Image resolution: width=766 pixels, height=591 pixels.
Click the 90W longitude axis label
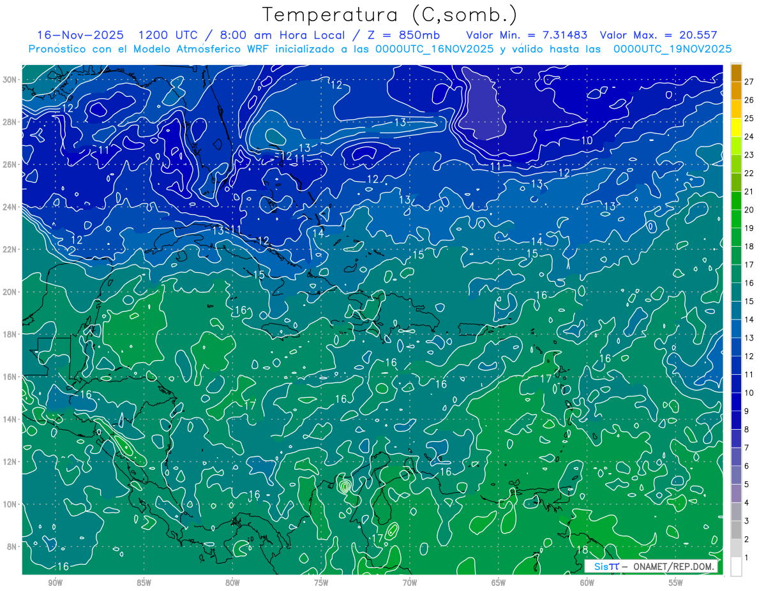click(55, 583)
